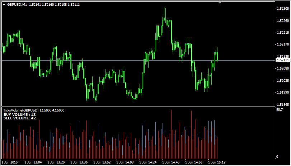Click price scale value 1.52080
The width and height of the screenshot is (291, 166).
click(x=283, y=68)
